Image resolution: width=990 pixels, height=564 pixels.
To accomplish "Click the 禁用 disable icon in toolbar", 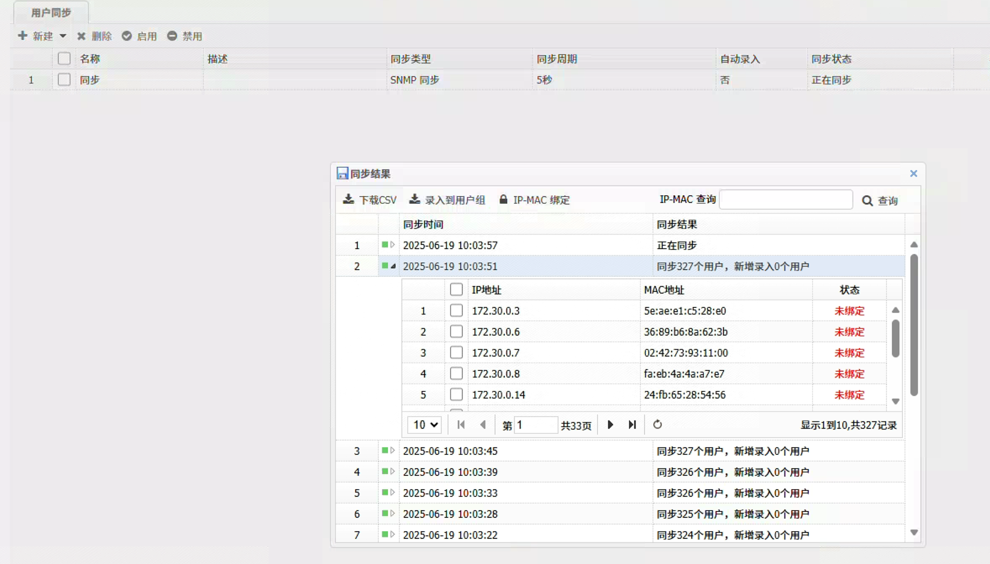I will 172,36.
